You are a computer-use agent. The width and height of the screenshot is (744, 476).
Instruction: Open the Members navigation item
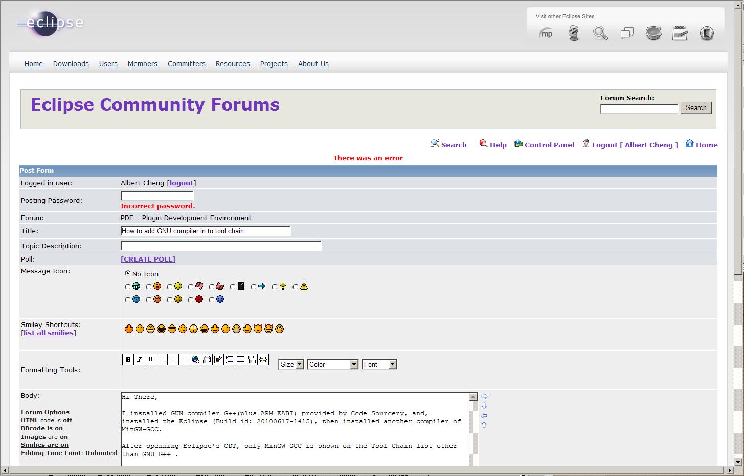tap(143, 64)
